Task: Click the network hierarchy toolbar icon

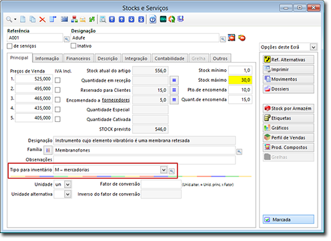Action: point(74,19)
